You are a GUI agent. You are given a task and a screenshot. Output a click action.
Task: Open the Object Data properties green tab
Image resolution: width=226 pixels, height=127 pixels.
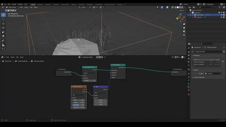(189, 87)
